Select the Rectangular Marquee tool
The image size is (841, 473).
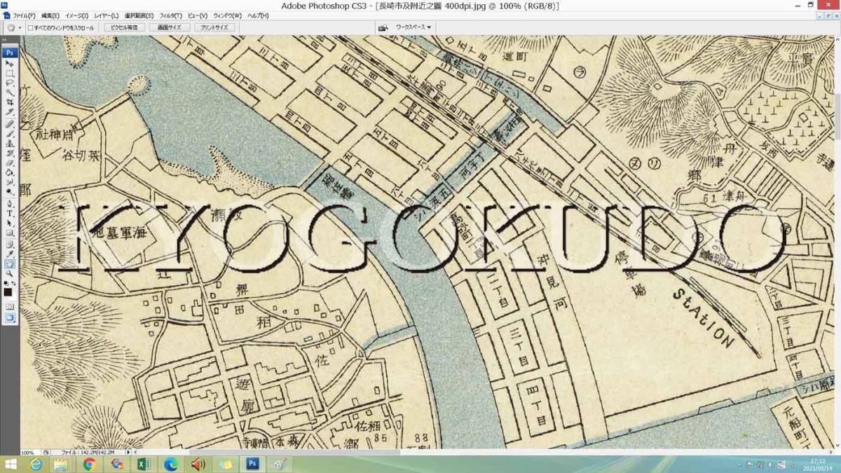(x=11, y=73)
